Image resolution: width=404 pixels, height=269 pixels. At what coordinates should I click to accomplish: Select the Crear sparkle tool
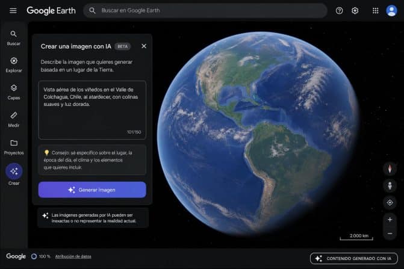[x=14, y=175]
